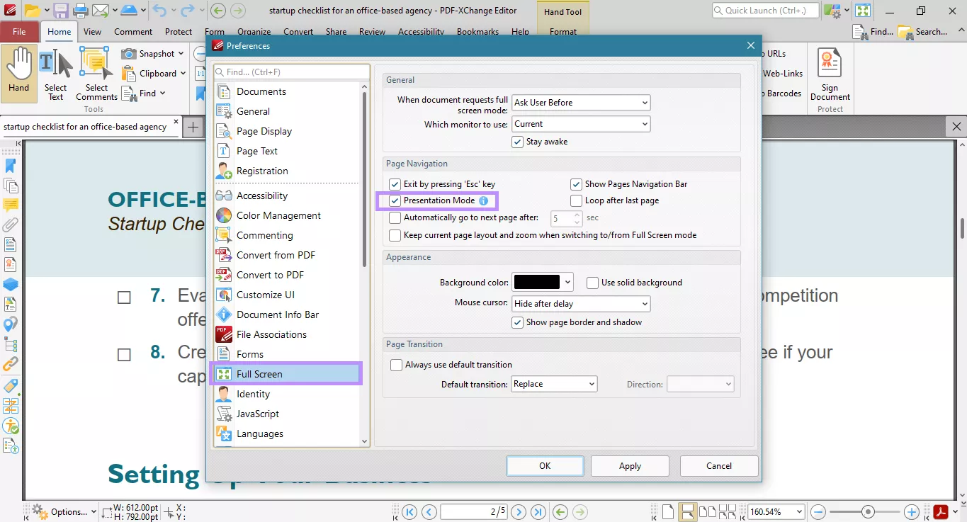Uncheck Show page border and shadow
The width and height of the screenshot is (967, 522).
tap(517, 322)
